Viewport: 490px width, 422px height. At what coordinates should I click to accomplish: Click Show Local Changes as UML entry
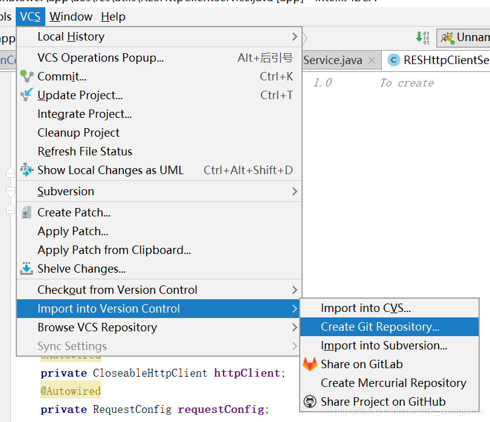click(159, 170)
